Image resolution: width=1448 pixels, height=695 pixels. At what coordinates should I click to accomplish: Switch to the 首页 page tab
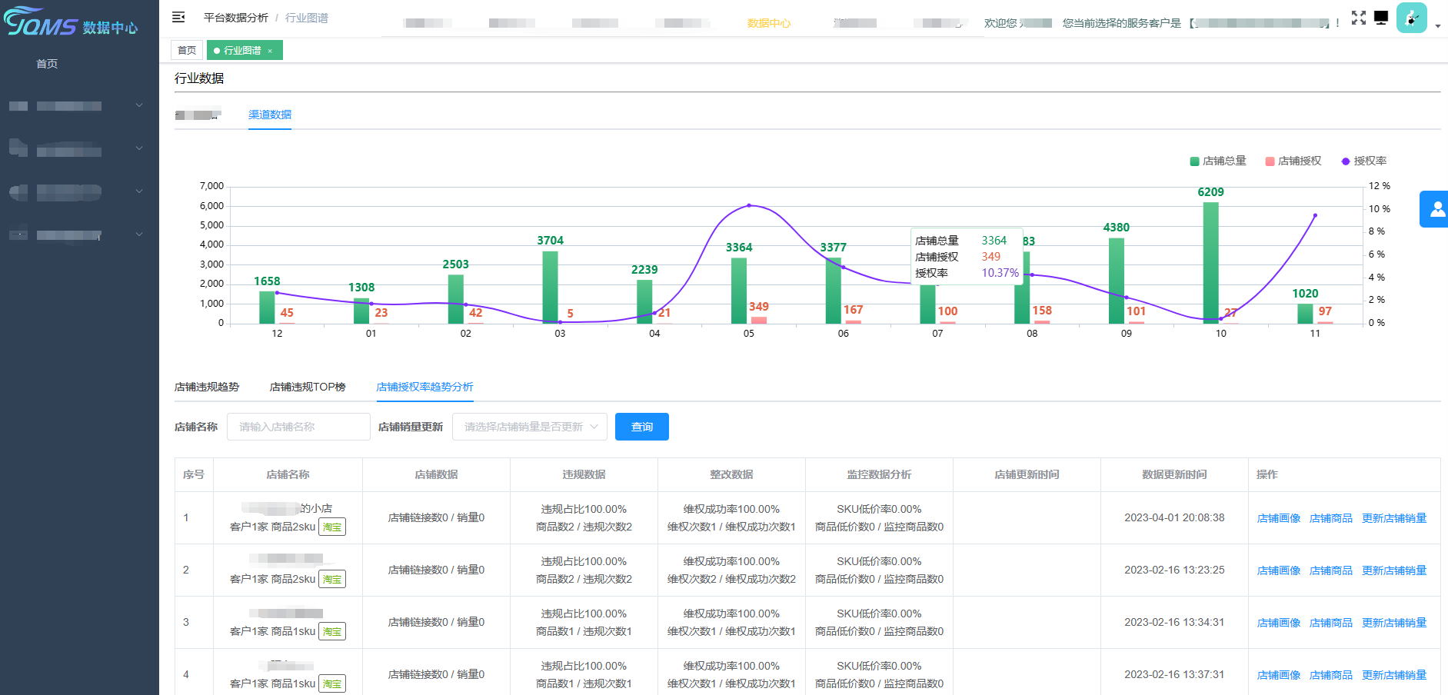(x=187, y=50)
